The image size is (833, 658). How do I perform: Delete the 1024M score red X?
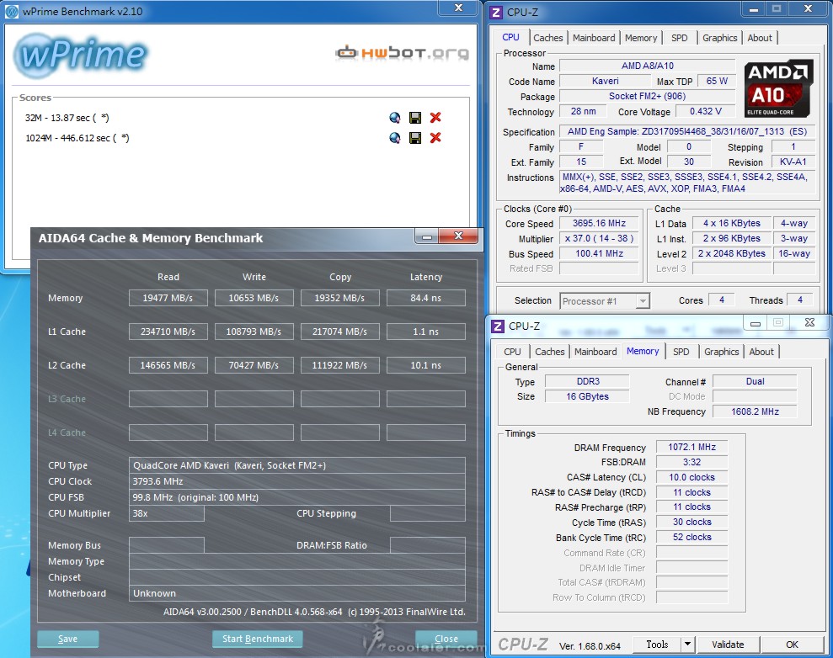[435, 138]
